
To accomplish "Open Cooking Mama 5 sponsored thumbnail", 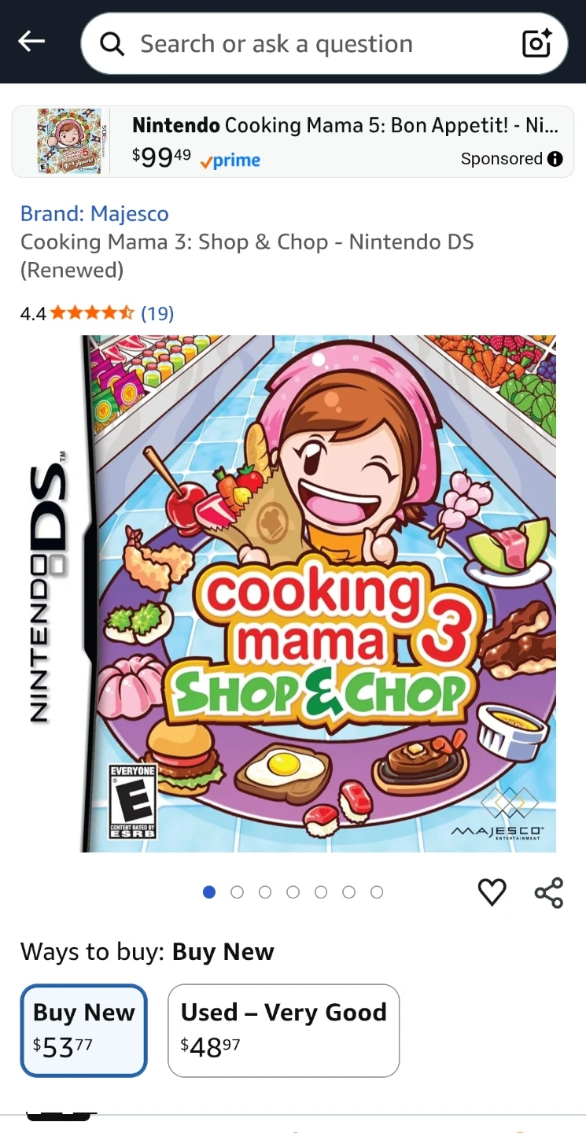I will (70, 142).
